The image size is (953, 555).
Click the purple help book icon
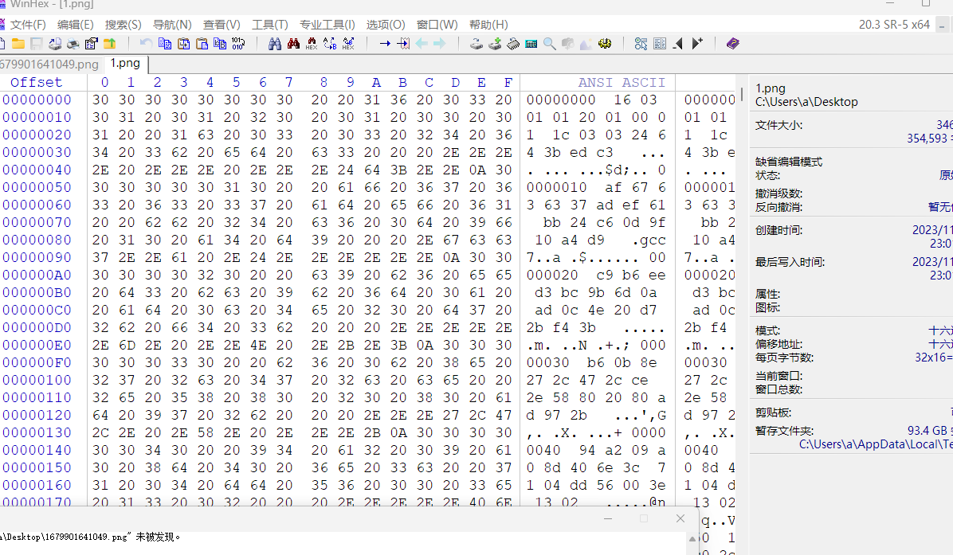[732, 44]
